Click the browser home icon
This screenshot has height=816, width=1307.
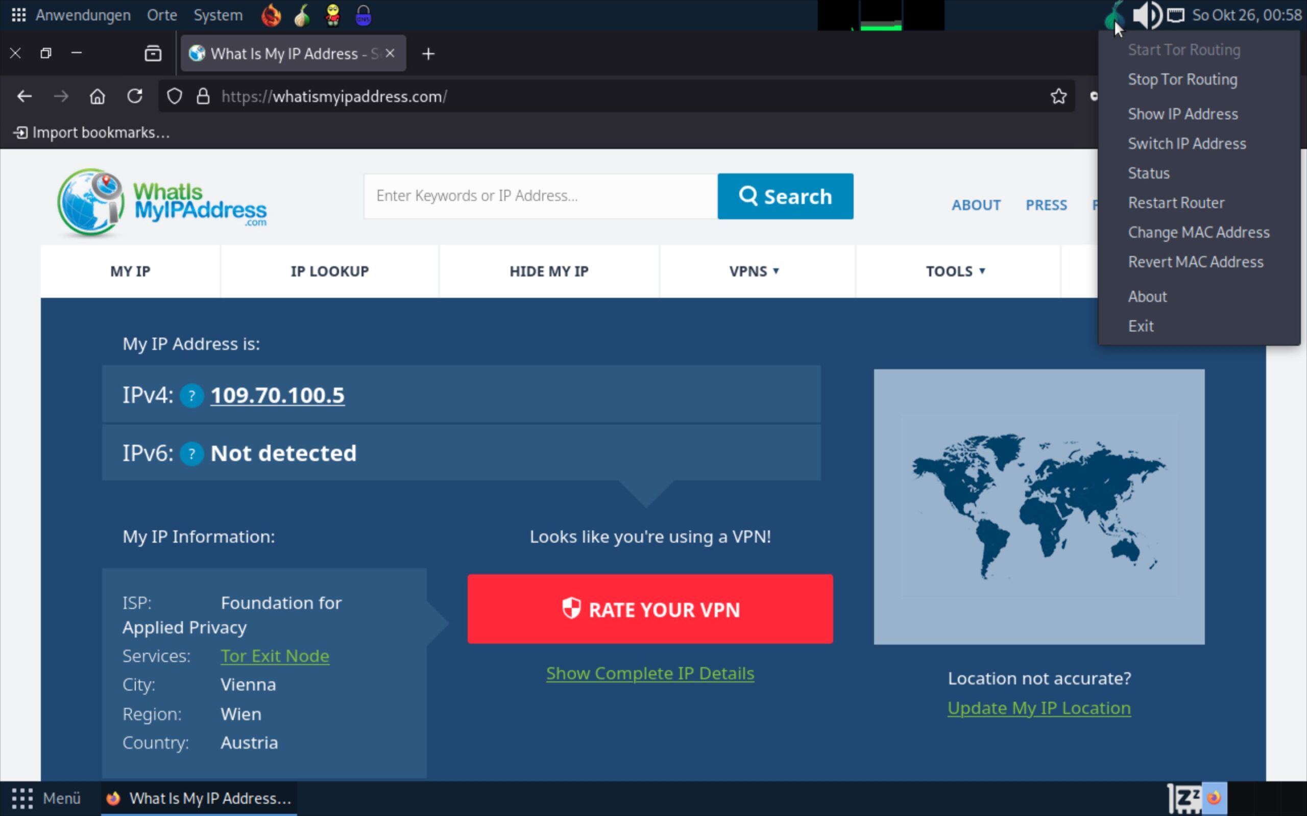(97, 96)
